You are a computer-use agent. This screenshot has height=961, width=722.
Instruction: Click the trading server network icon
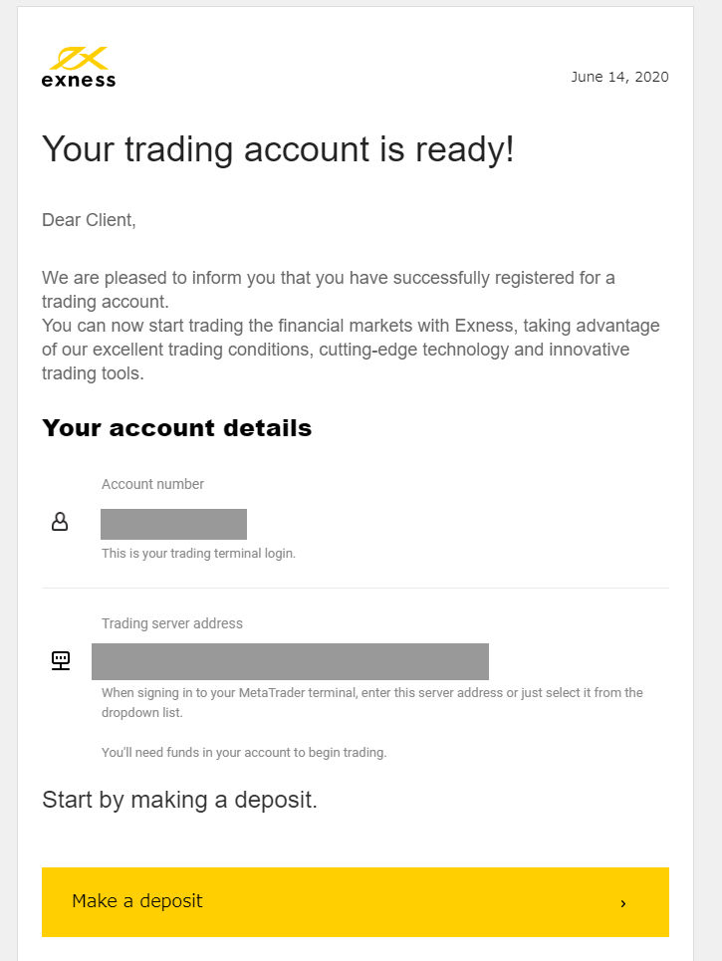61,660
